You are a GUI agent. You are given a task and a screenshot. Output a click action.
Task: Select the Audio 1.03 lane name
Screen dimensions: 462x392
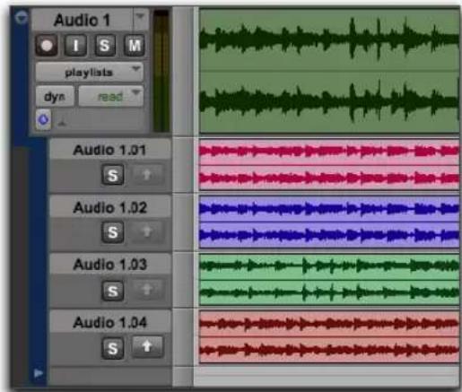(x=110, y=265)
